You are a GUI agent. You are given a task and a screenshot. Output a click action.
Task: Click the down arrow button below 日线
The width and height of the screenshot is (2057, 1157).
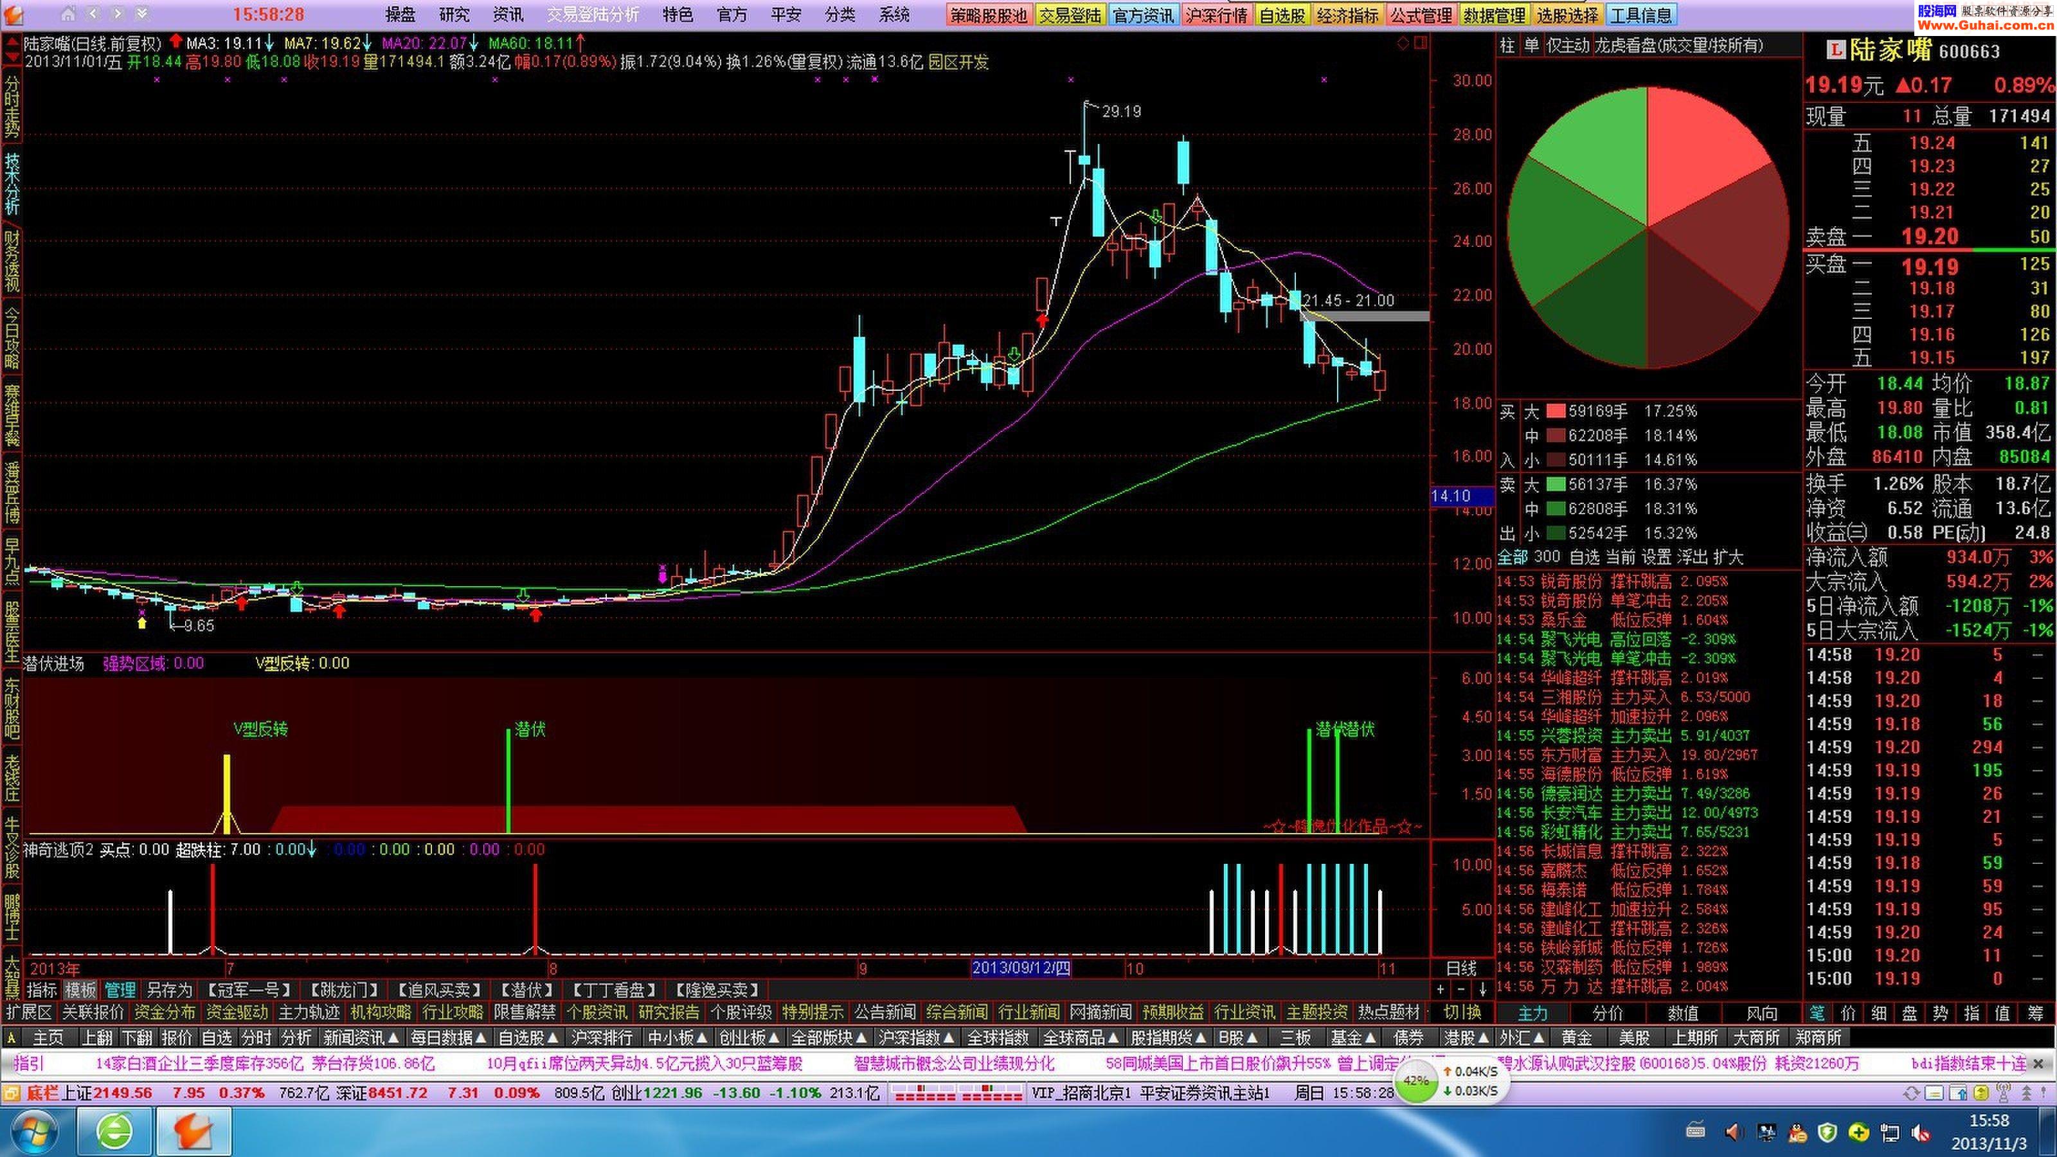click(x=1483, y=989)
